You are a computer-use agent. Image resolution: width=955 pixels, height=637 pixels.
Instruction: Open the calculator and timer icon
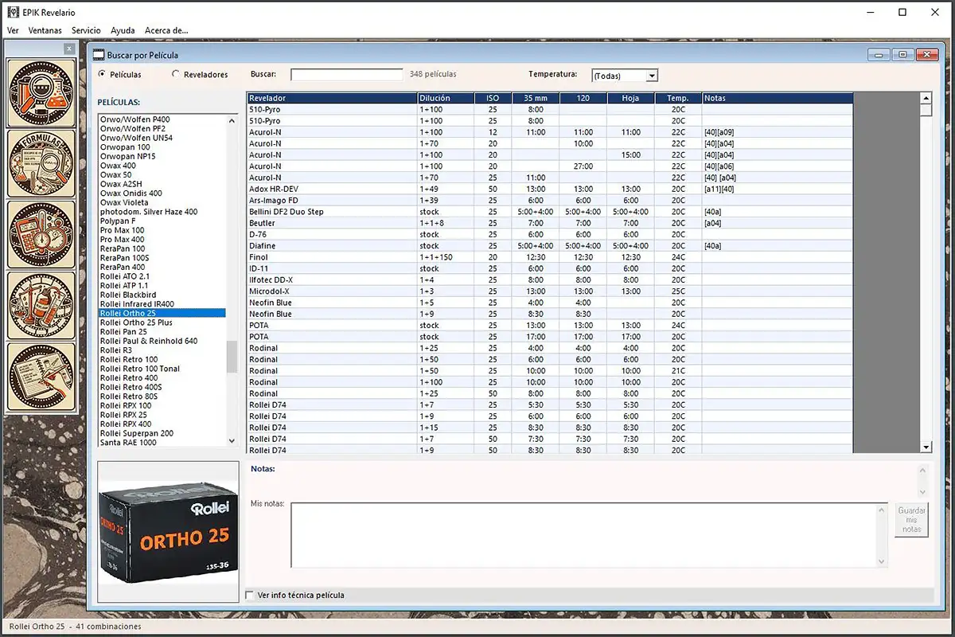point(41,234)
